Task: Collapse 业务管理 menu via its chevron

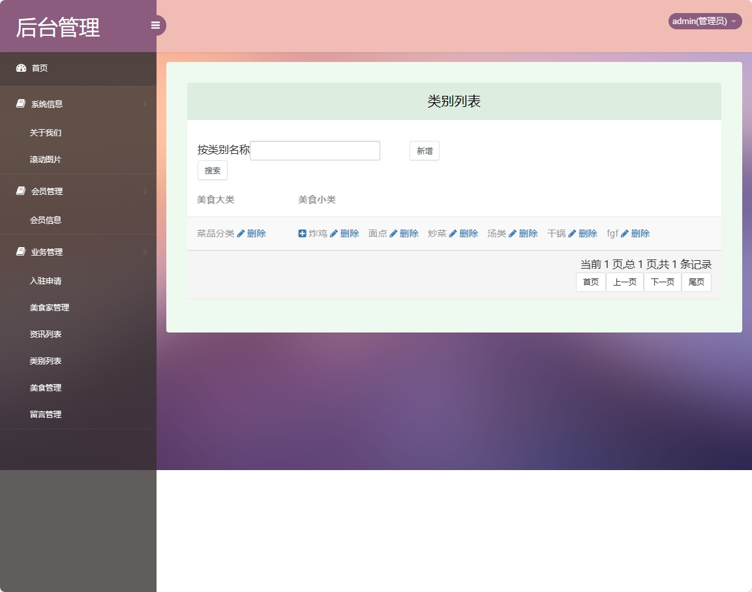Action: (145, 252)
